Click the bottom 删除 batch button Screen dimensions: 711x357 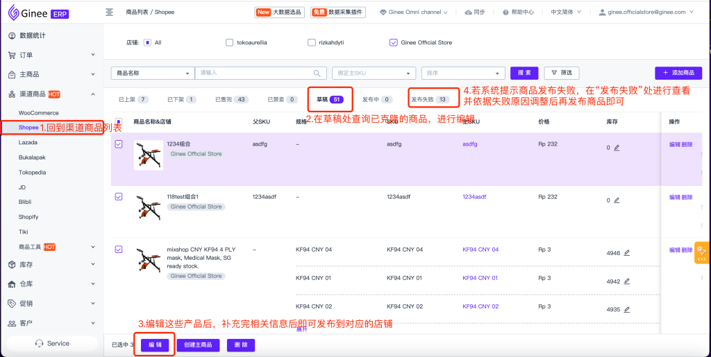tap(241, 345)
